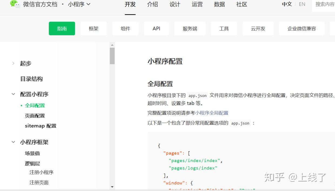Image resolution: width=335 pixels, height=191 pixels.
Task: Click the "pages/logs/index" code line
Action: pyautogui.click(x=193, y=168)
